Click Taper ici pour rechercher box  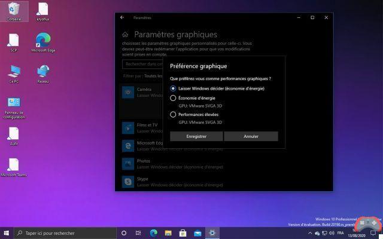pos(65,233)
